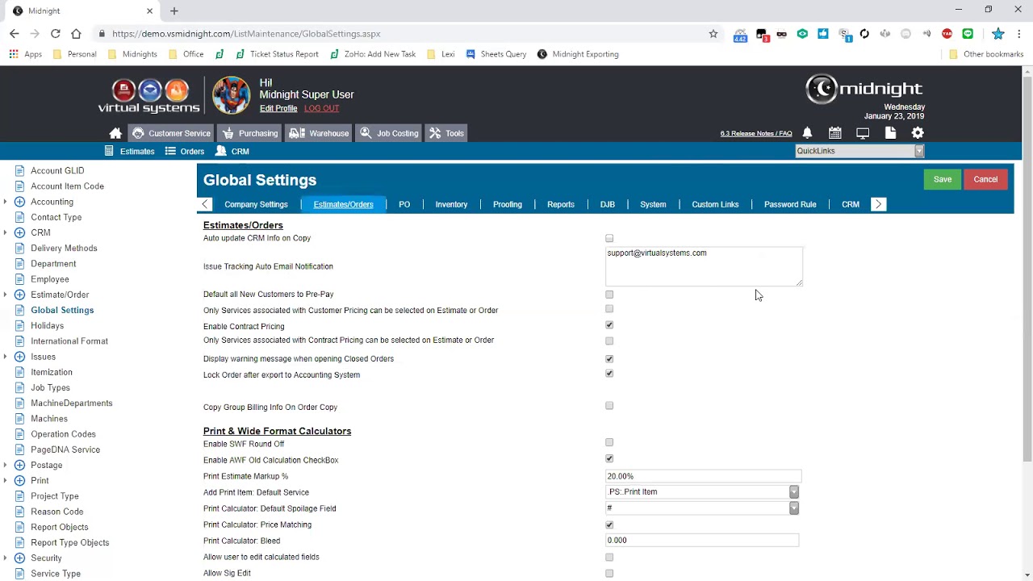Click the Midnight moon logo
Screen dimensions: 1033x581
[864, 88]
